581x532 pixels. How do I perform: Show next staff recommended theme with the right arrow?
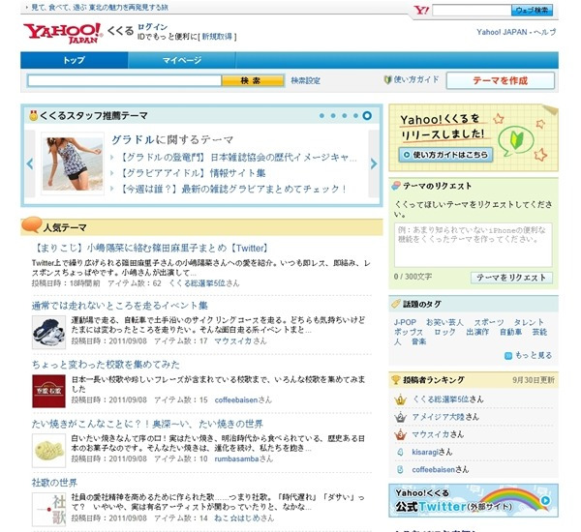point(374,163)
